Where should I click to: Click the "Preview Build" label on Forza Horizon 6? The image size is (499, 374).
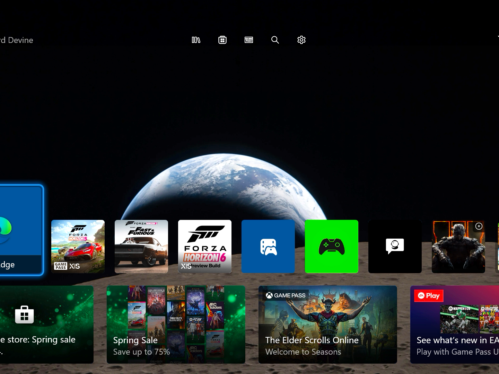[205, 266]
